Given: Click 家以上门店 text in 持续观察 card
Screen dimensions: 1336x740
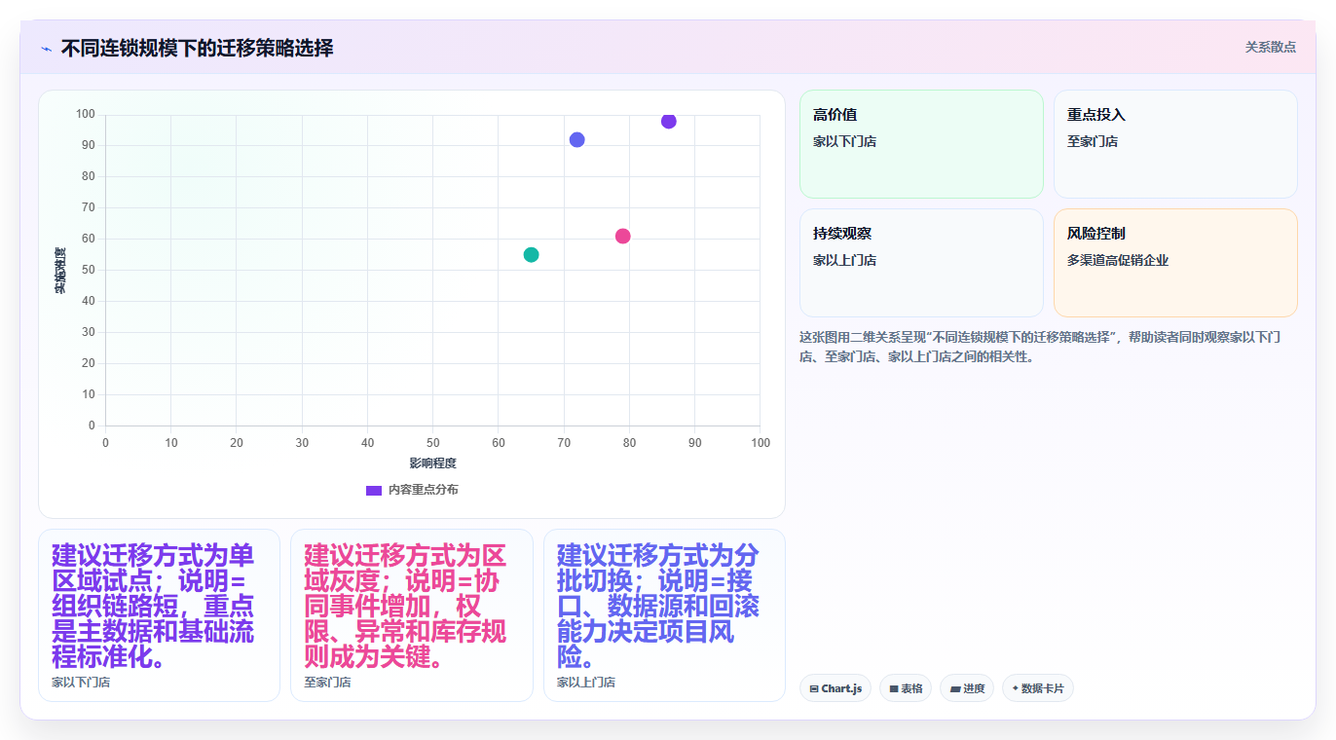Looking at the screenshot, I should pyautogui.click(x=844, y=260).
